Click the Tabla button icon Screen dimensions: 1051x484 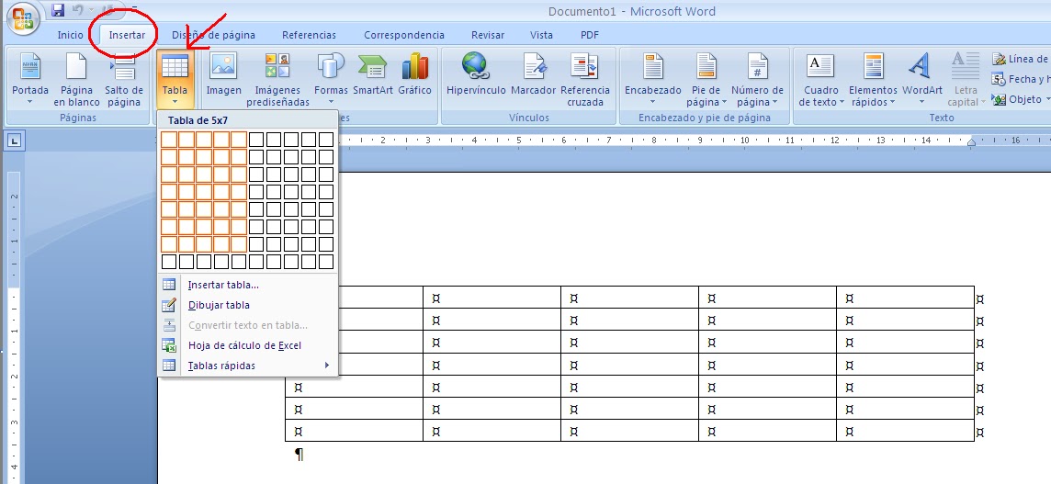(175, 66)
